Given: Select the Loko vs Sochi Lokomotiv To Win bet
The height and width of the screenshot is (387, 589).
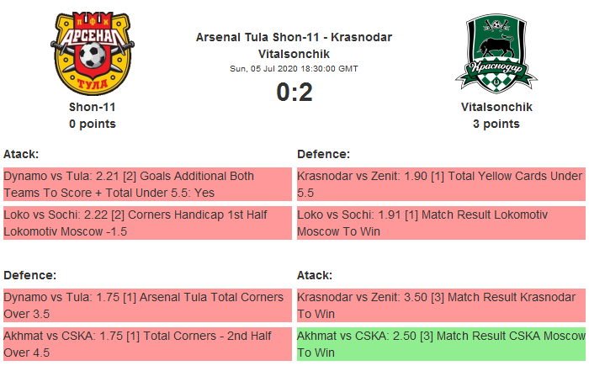Looking at the screenshot, I should coord(441,223).
